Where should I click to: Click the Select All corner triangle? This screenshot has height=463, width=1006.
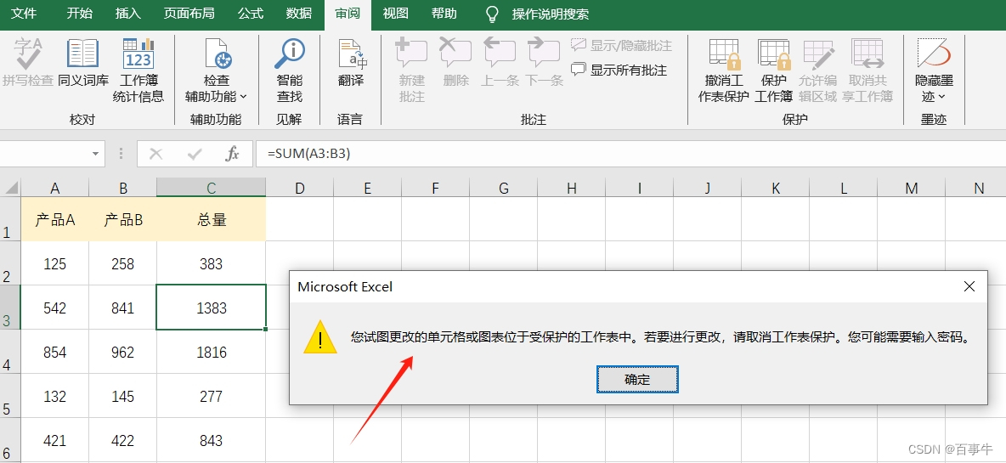click(x=11, y=187)
